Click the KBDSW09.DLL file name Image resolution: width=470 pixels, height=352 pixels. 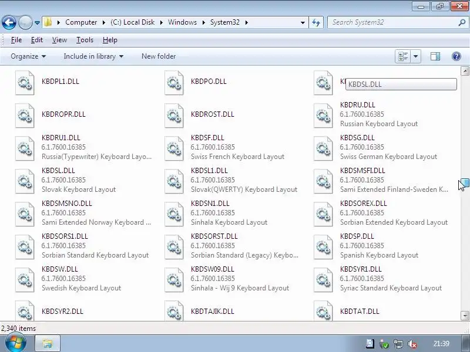pos(212,269)
